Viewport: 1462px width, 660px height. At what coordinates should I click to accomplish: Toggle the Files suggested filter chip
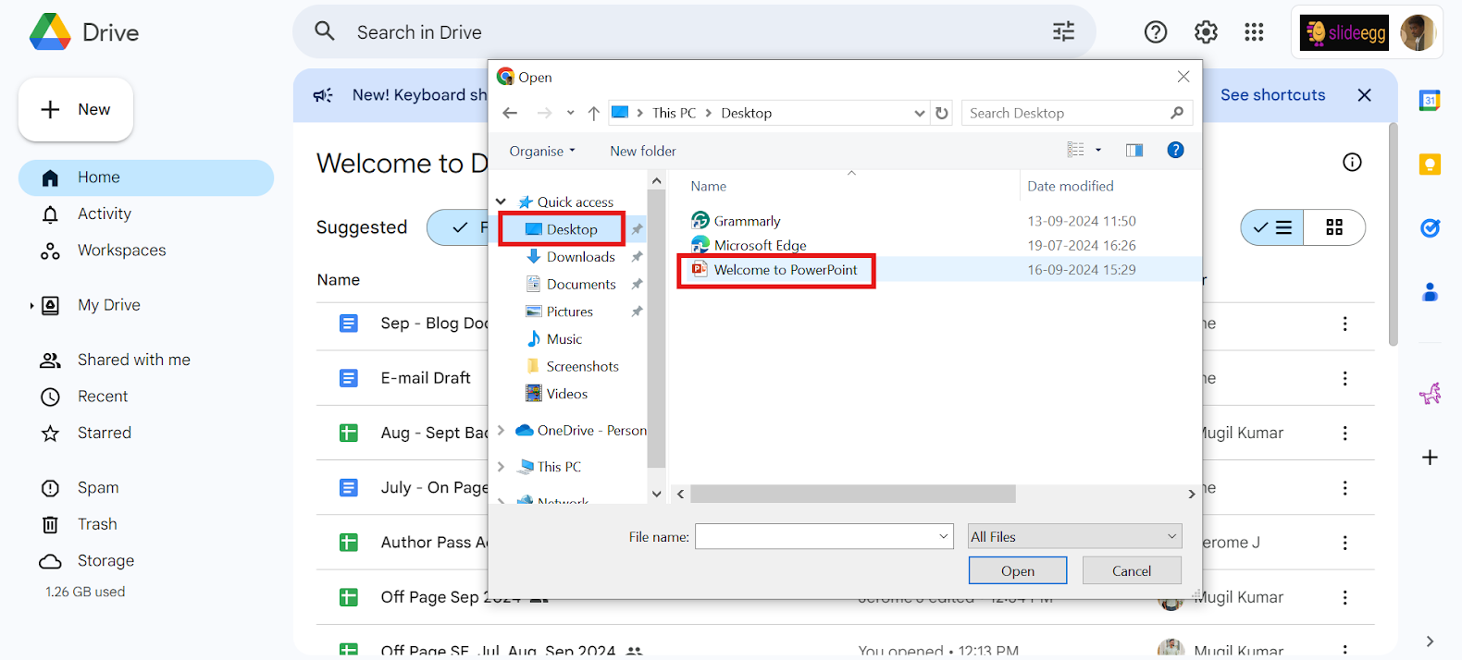(x=458, y=227)
